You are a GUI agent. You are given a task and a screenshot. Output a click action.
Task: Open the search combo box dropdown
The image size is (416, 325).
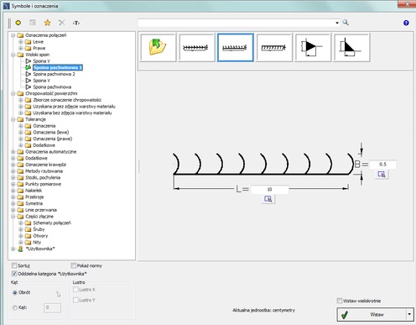[x=337, y=23]
